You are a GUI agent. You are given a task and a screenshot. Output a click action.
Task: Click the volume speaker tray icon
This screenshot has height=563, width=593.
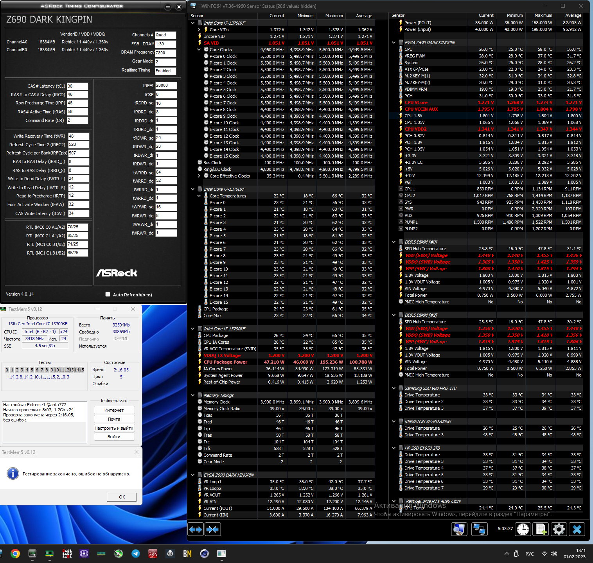(x=553, y=554)
